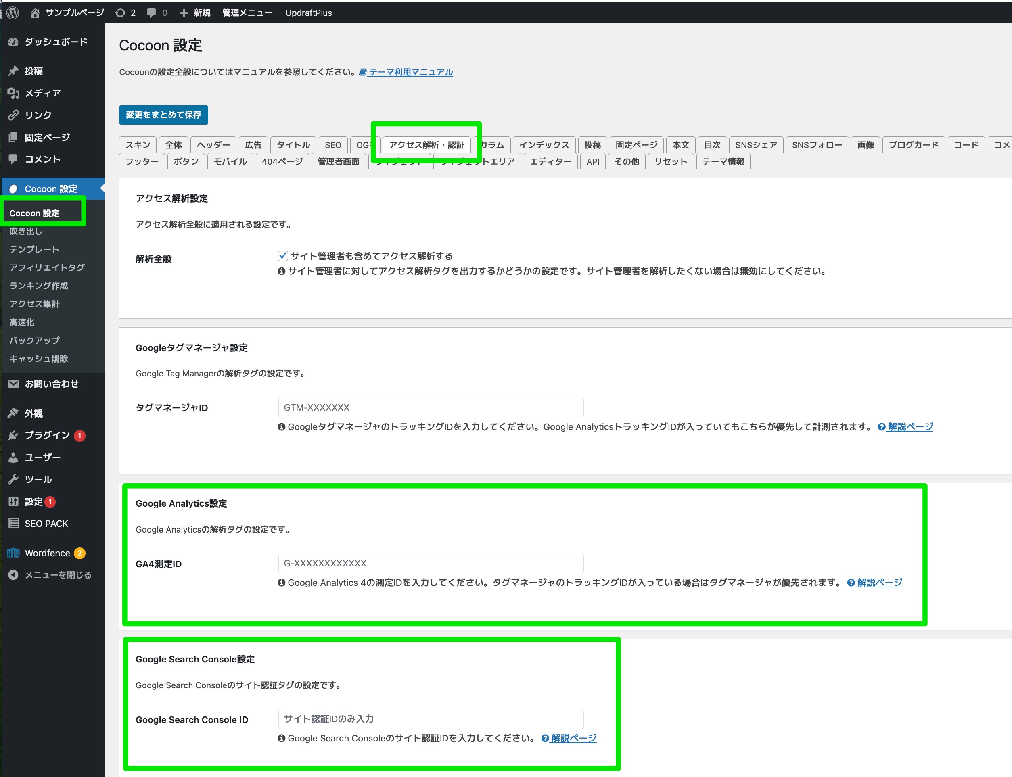Collapse menu with メニューを閉じる arrow icon
This screenshot has width=1012, height=777.
[13, 575]
